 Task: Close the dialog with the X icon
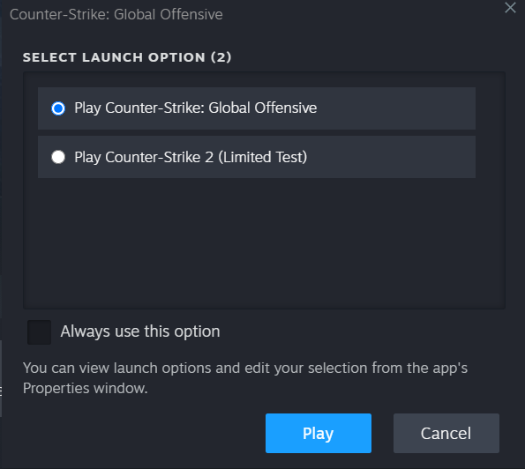[510, 8]
